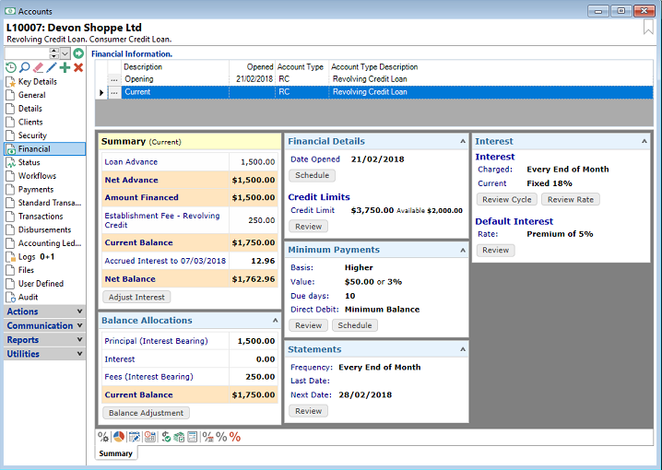Click the magnifier search icon

click(24, 67)
